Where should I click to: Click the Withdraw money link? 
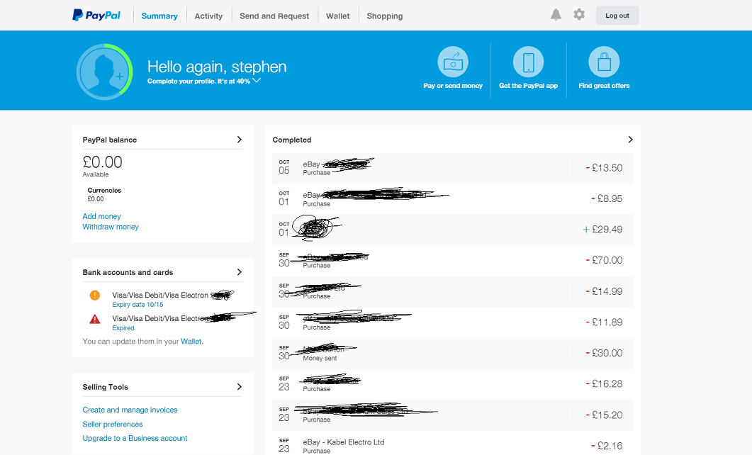(111, 227)
